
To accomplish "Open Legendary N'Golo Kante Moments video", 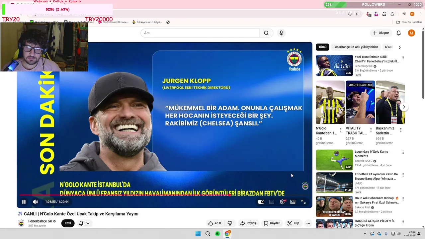I will (x=334, y=160).
